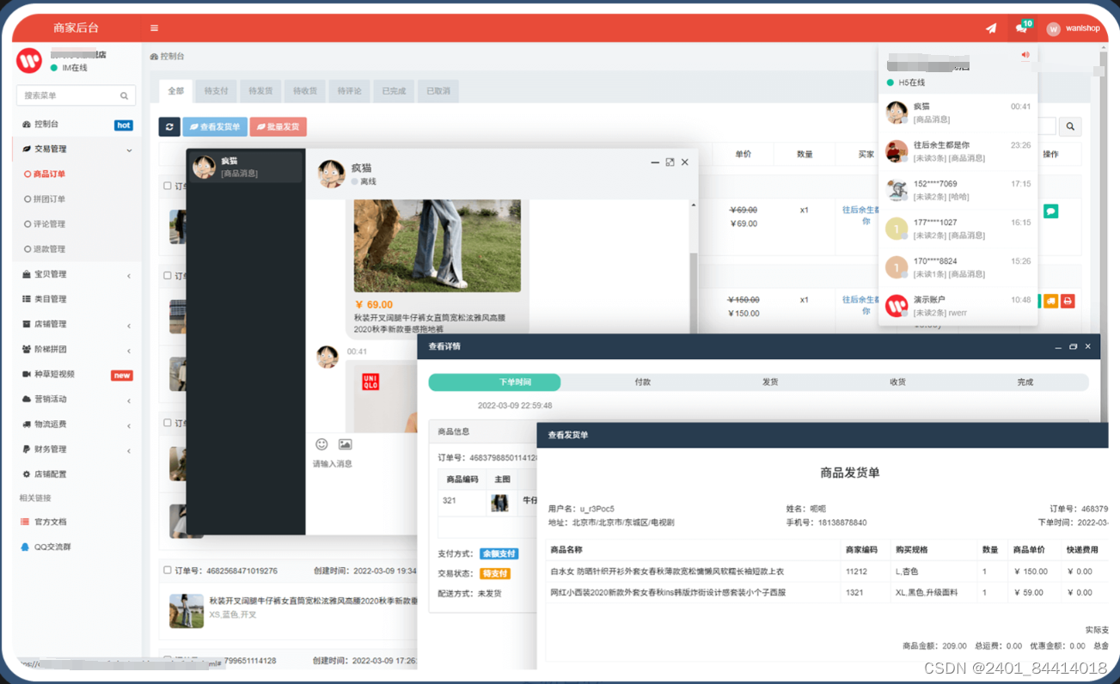The image size is (1120, 684).
Task: Expand the 营销活动 sidebar menu
Action: 77,399
